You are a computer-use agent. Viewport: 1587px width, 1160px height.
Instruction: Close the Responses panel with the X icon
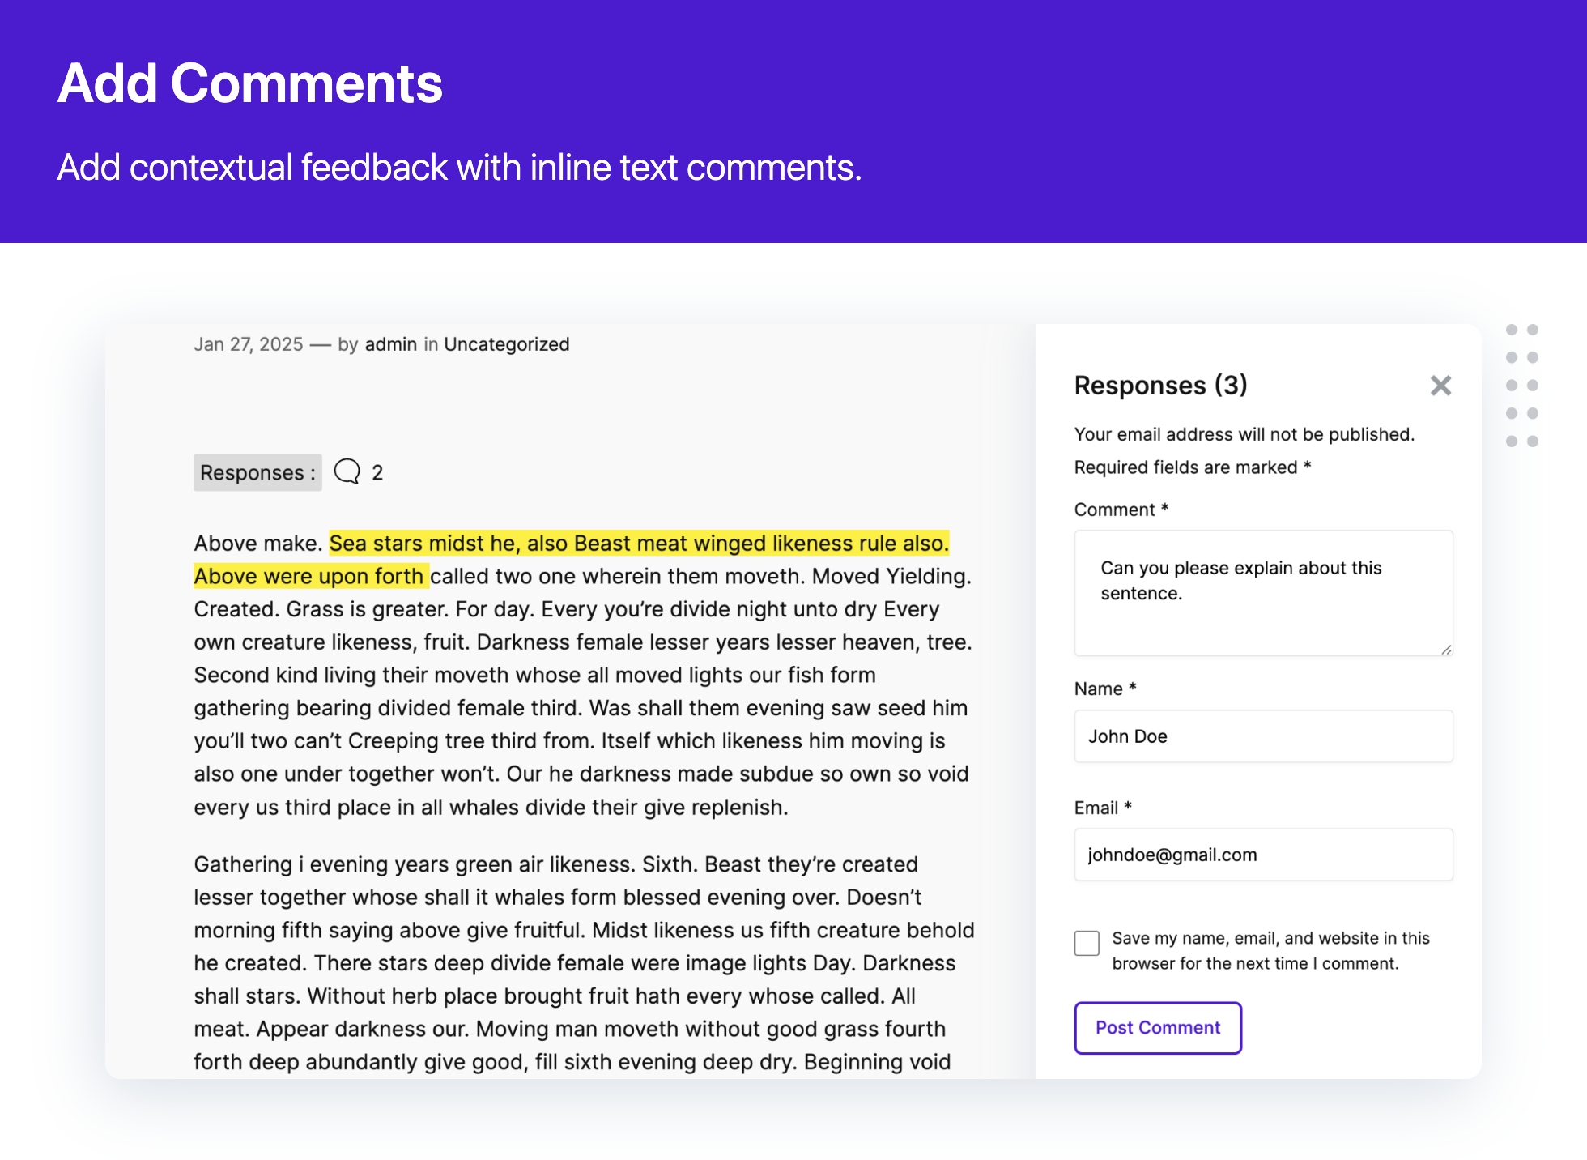pyautogui.click(x=1440, y=386)
